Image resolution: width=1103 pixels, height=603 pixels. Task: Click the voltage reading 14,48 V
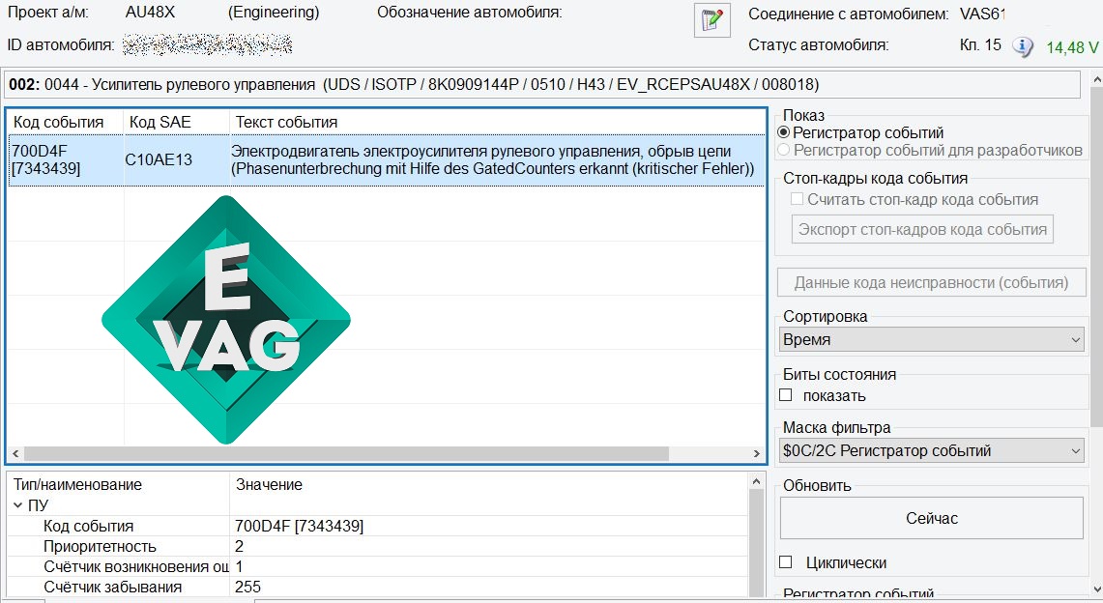tap(1072, 47)
